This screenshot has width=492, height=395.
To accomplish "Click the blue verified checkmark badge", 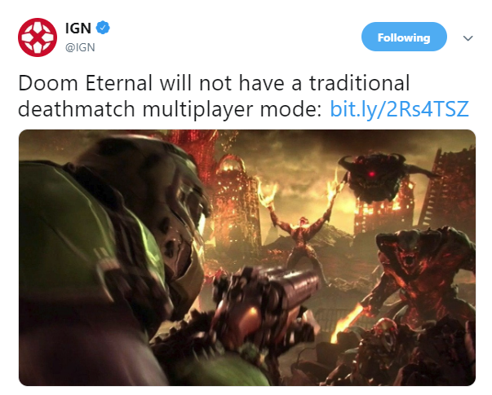I will coord(103,28).
